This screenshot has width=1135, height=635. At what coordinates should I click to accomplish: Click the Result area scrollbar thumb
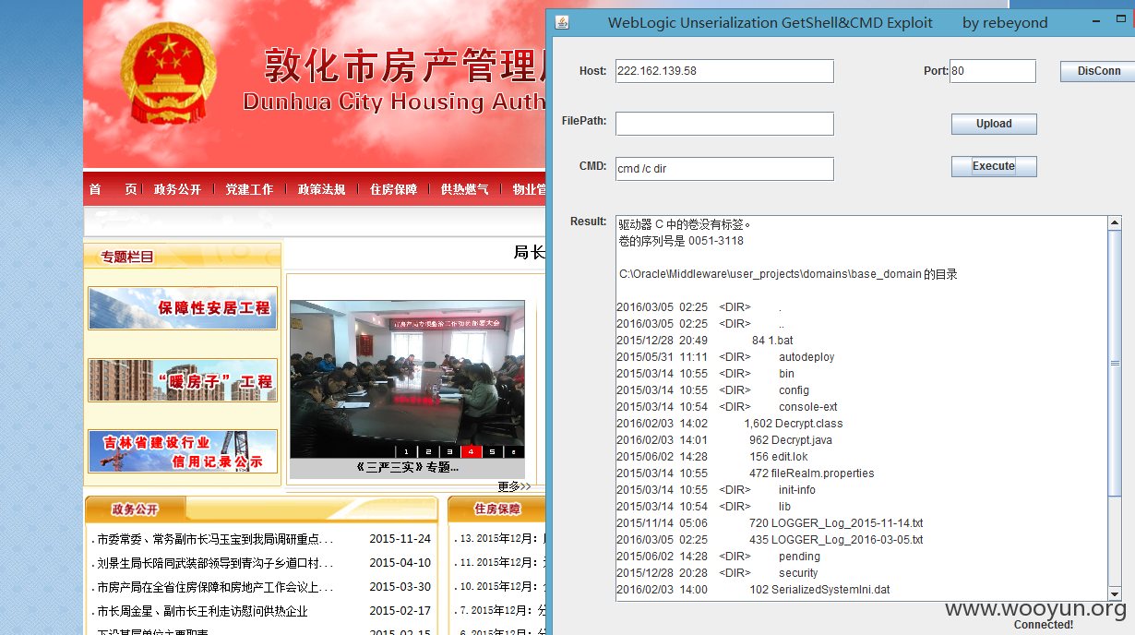coord(1115,364)
